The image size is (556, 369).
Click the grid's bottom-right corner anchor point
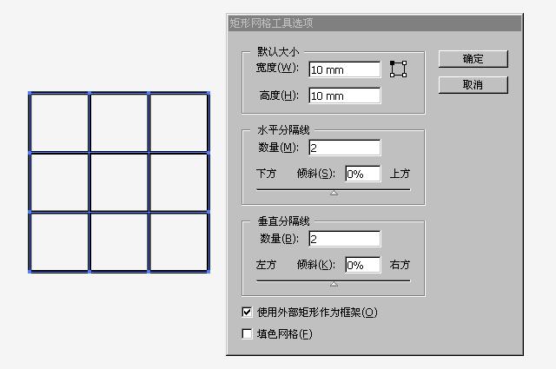click(208, 272)
